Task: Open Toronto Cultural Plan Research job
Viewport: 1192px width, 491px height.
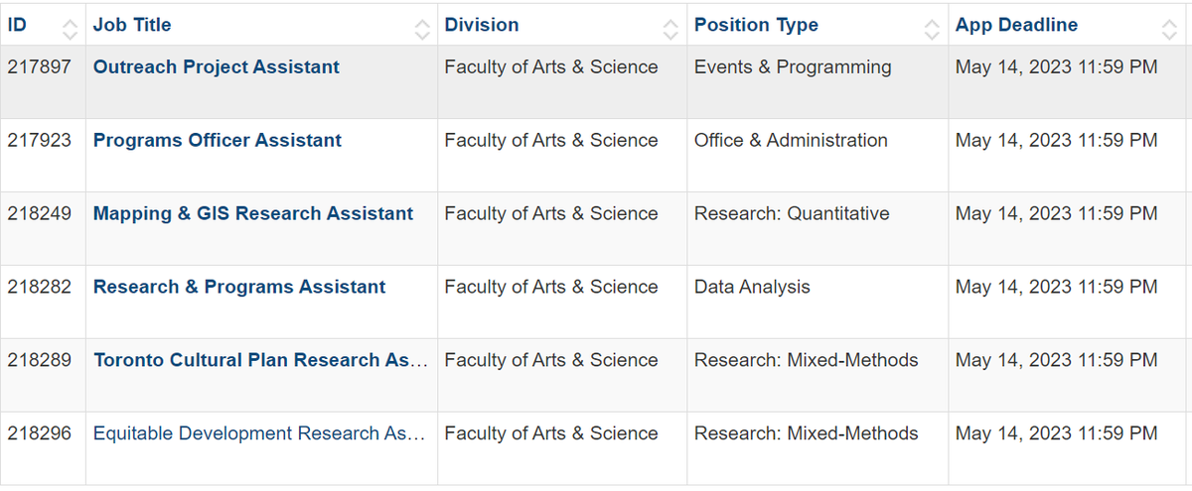Action: (261, 361)
